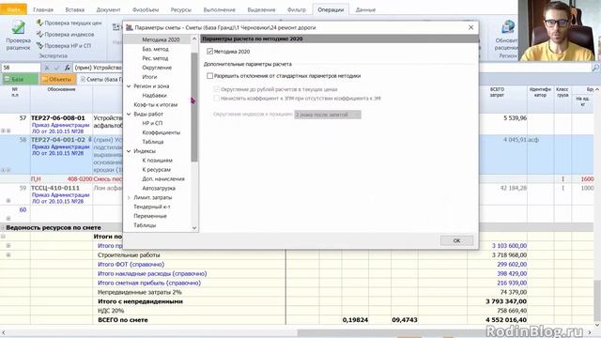The height and width of the screenshot is (338, 601).
Task: Select Надбавки in the settings tree
Action: click(x=154, y=96)
